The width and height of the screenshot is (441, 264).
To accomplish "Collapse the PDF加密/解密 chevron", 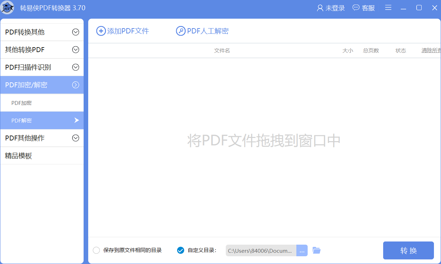I will pos(75,85).
